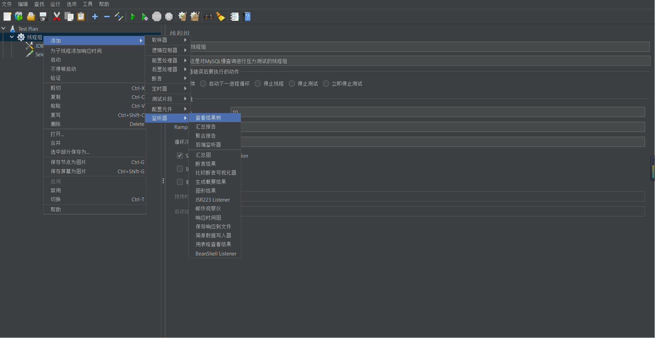This screenshot has width=655, height=338.
Task: Click the memory usage indicator on the window edge
Action: point(653,168)
